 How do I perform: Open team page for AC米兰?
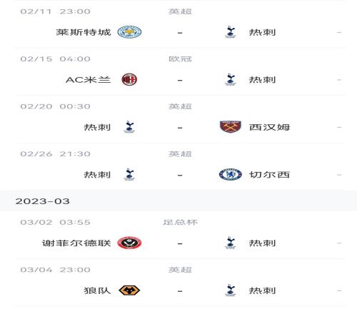point(89,80)
